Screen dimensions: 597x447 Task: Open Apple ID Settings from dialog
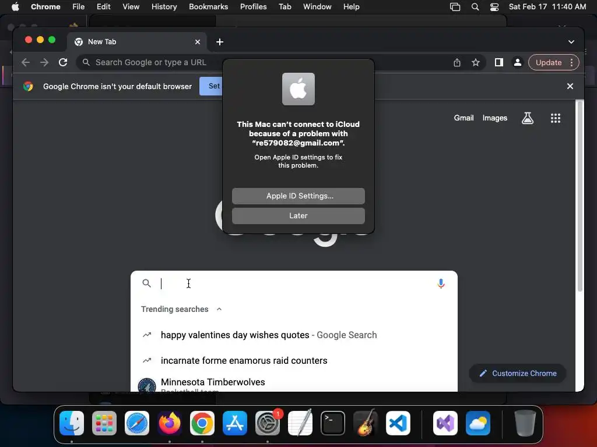coord(298,196)
